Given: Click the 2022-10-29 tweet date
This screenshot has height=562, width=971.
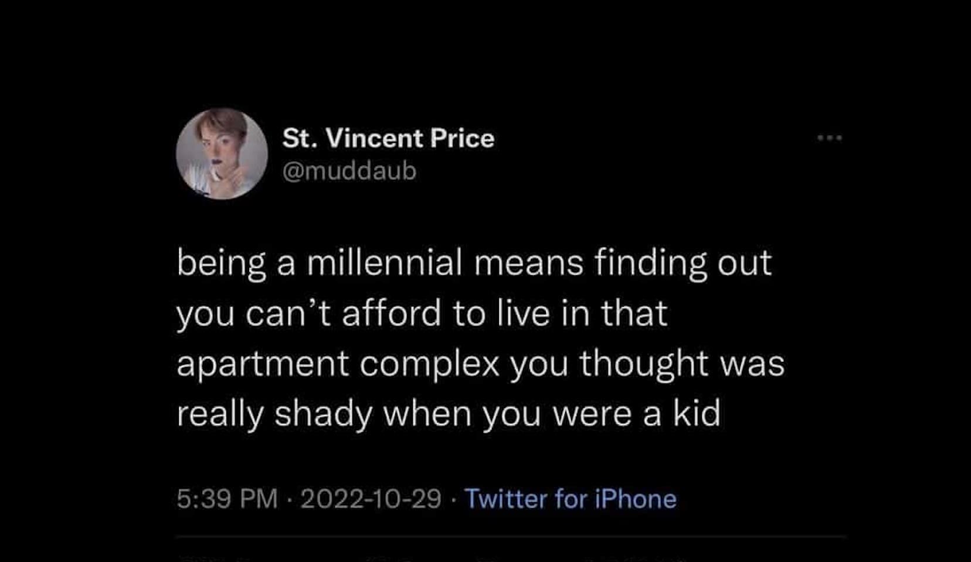Looking at the screenshot, I should (371, 499).
